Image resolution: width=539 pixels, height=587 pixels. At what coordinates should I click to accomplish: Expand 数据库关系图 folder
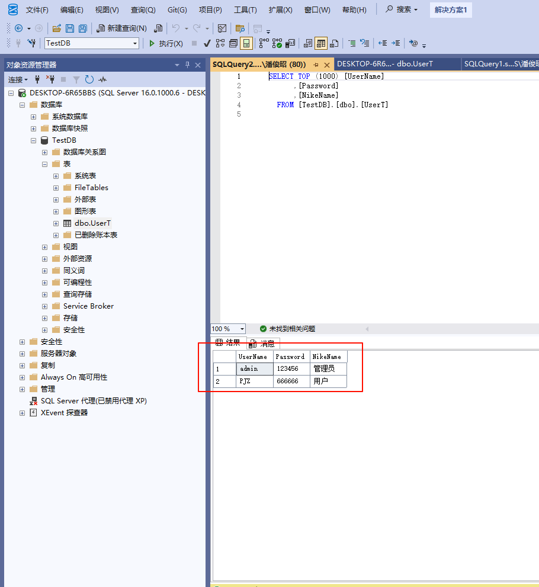pos(44,152)
